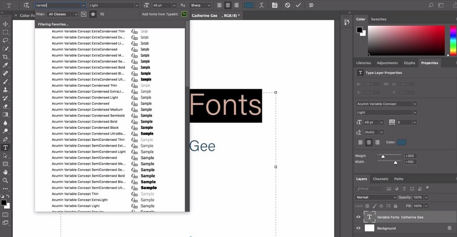Switch to the Channels tab
Viewport: 457px width, 237px height.
pyautogui.click(x=380, y=179)
